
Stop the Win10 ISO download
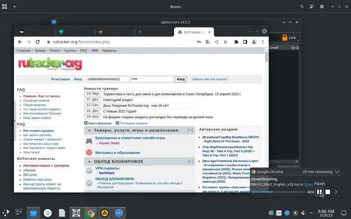[328, 192]
